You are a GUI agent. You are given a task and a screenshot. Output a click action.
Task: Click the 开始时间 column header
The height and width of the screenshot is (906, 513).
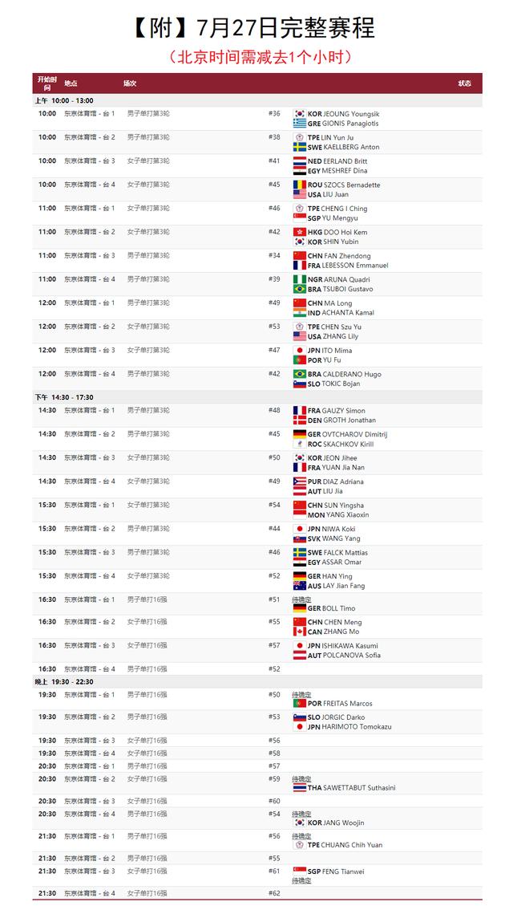(x=46, y=83)
